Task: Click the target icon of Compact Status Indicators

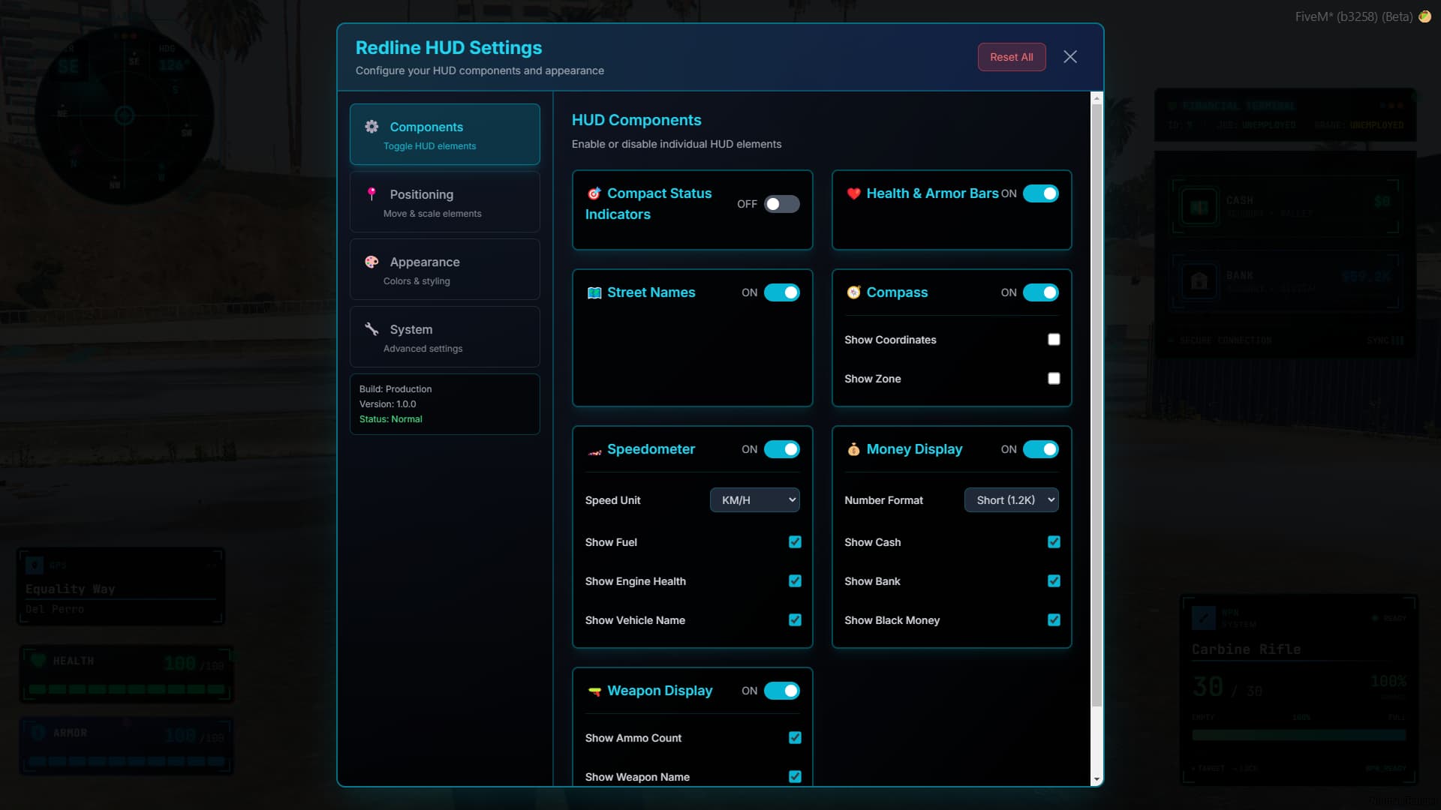Action: 594,193
